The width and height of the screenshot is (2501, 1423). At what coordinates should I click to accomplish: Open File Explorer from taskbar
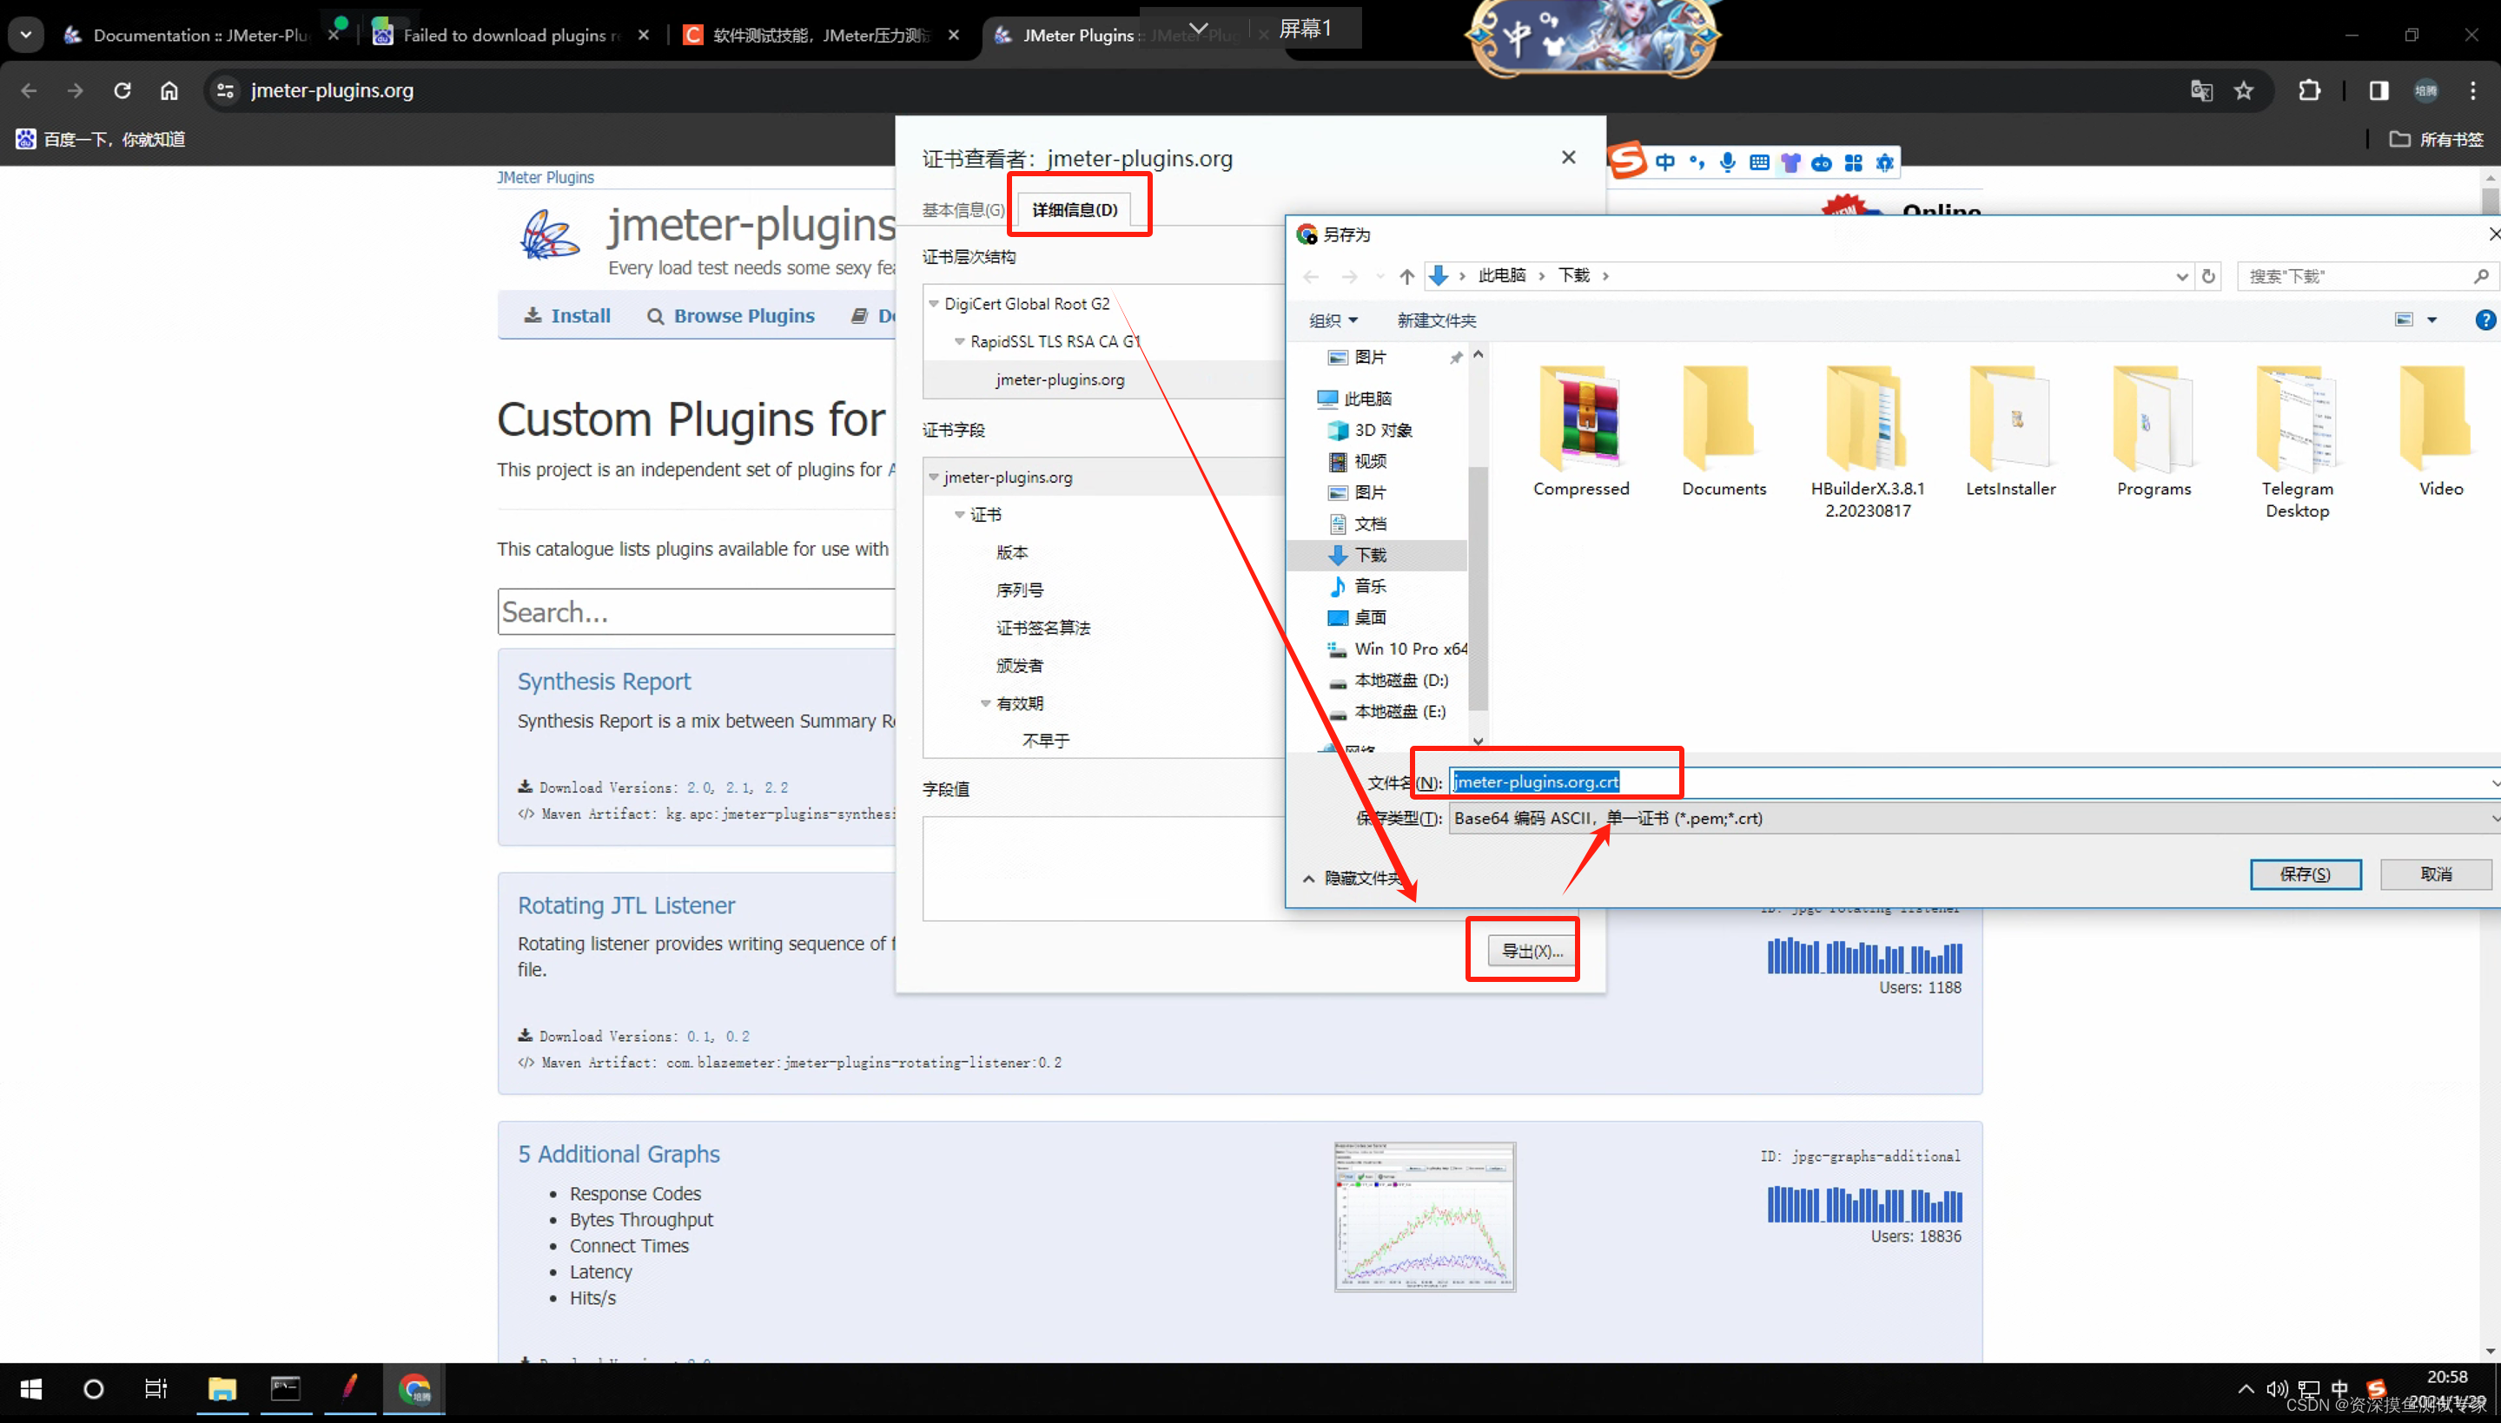click(x=222, y=1387)
